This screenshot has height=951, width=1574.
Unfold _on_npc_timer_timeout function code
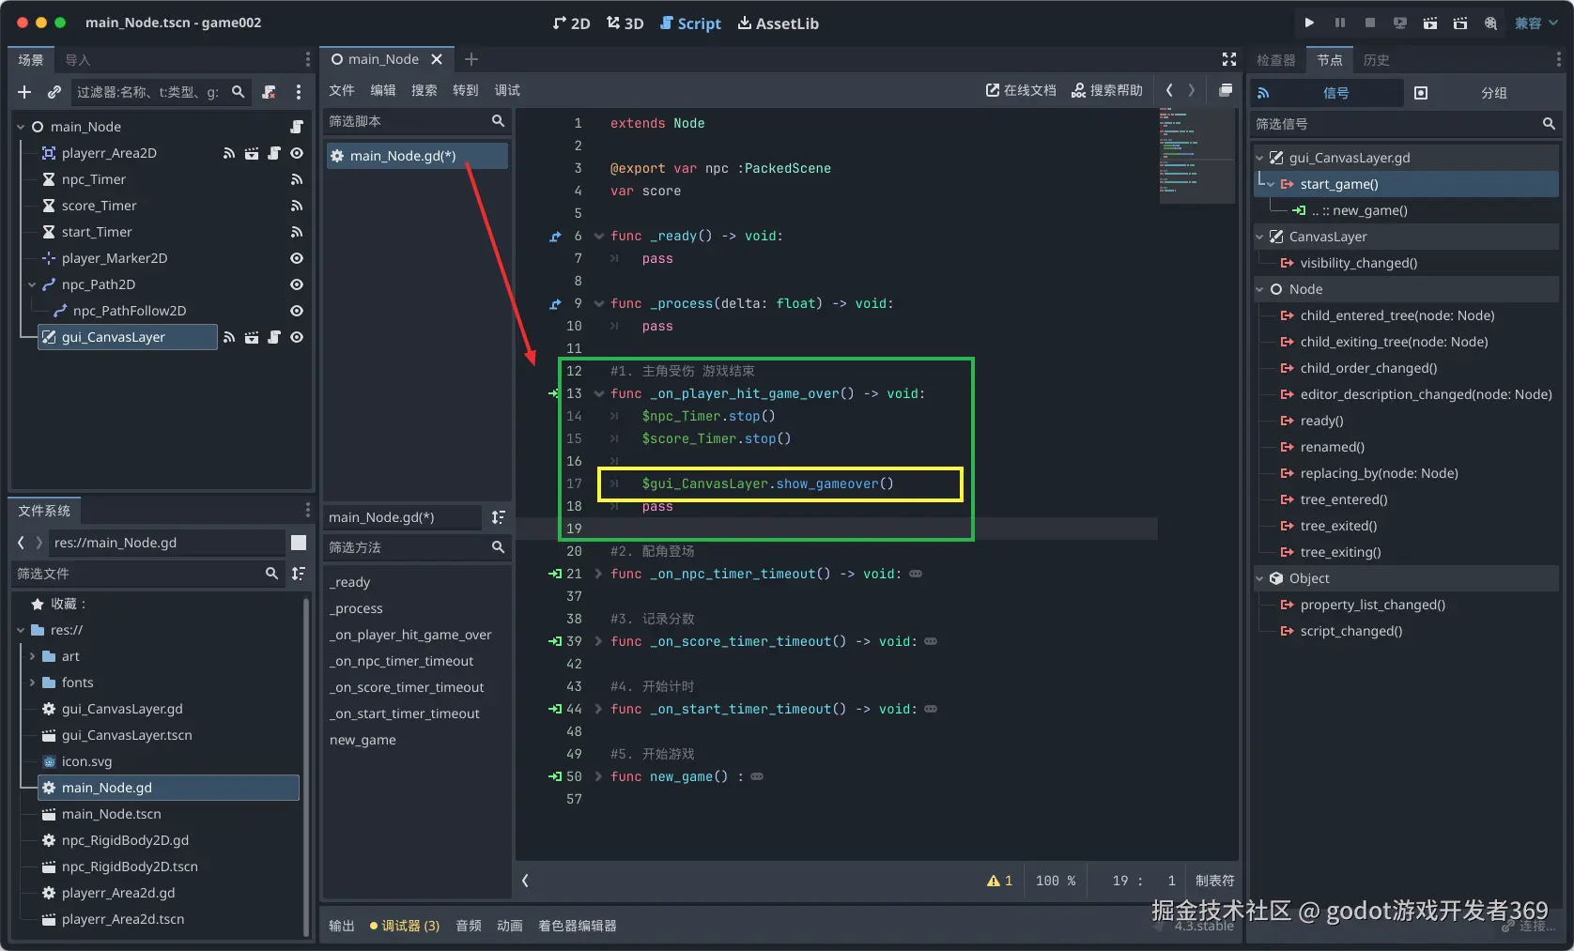[x=599, y=574]
